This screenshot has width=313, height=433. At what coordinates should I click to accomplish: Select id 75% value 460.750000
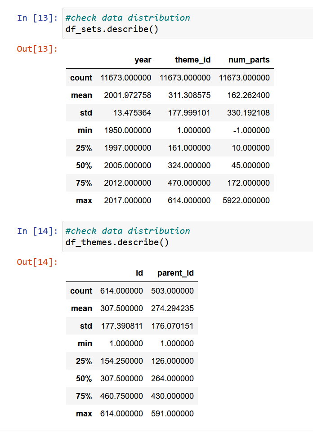point(121,396)
